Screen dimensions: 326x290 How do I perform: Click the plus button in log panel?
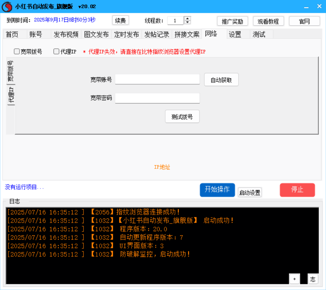294,279
